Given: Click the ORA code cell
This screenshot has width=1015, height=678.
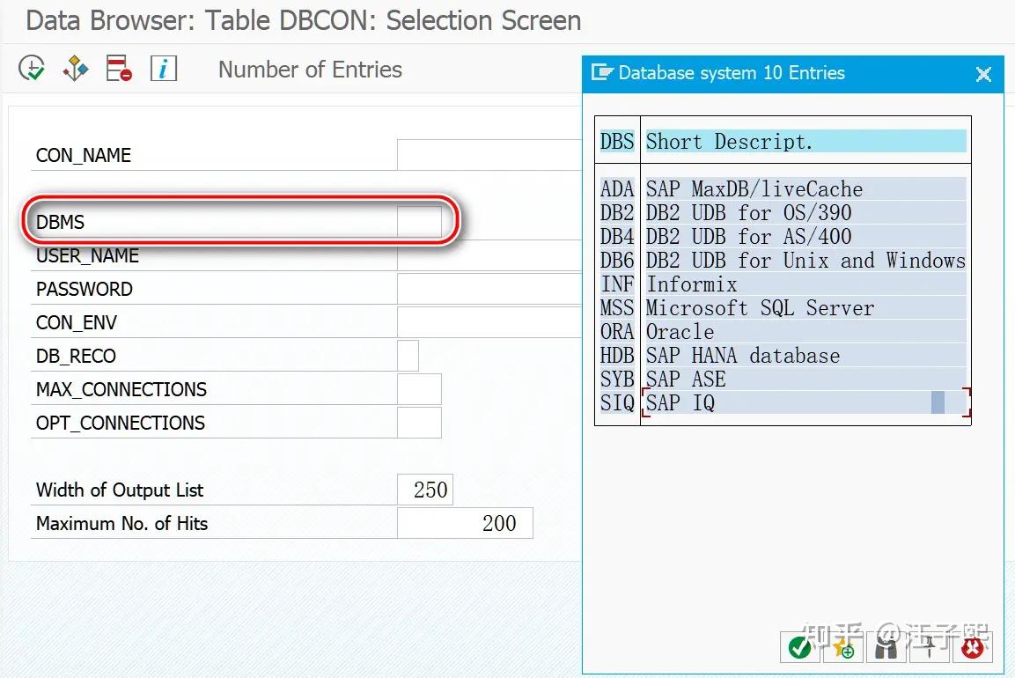Looking at the screenshot, I should (x=617, y=332).
